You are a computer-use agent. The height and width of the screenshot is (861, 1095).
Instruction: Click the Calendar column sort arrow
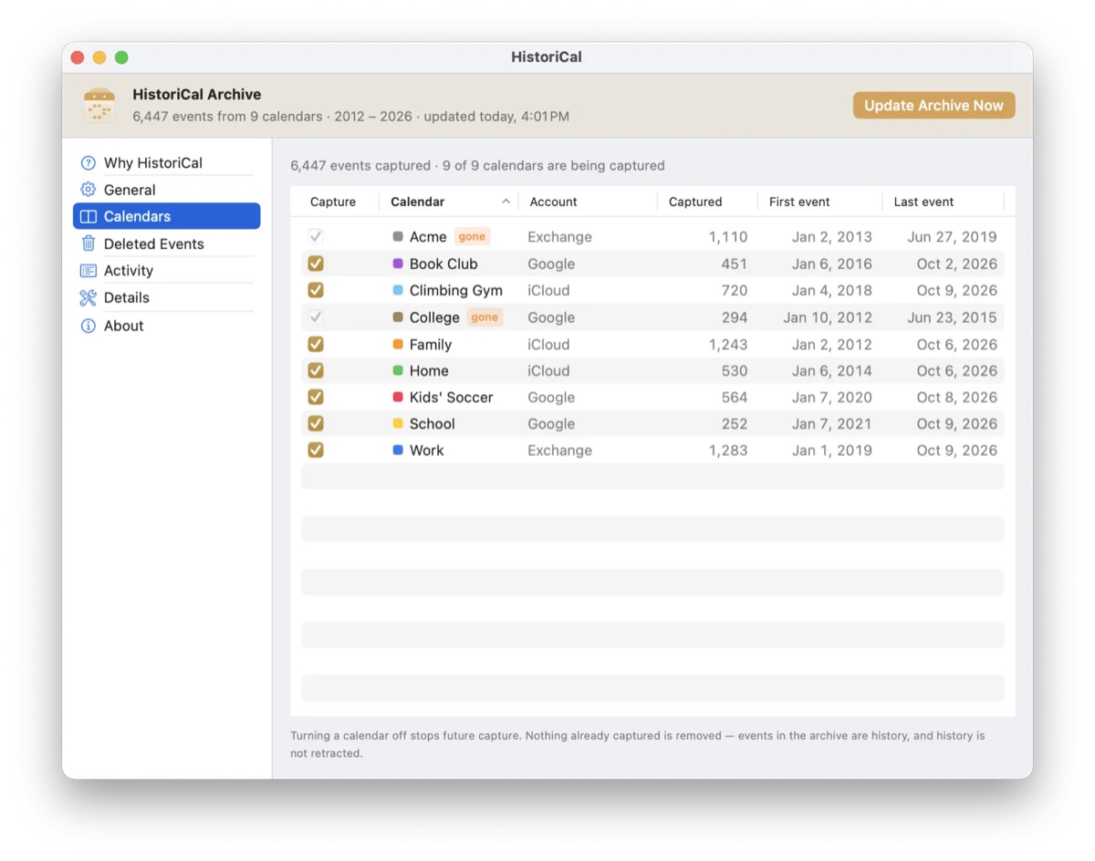point(506,202)
